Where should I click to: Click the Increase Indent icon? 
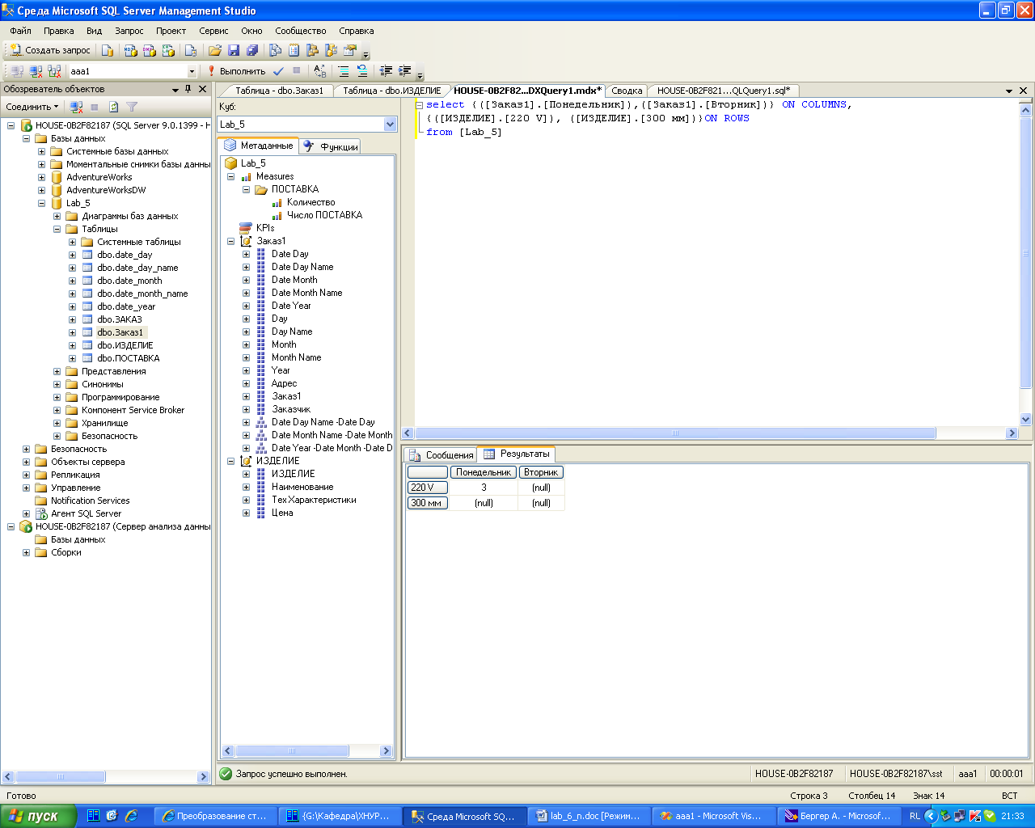pyautogui.click(x=405, y=71)
